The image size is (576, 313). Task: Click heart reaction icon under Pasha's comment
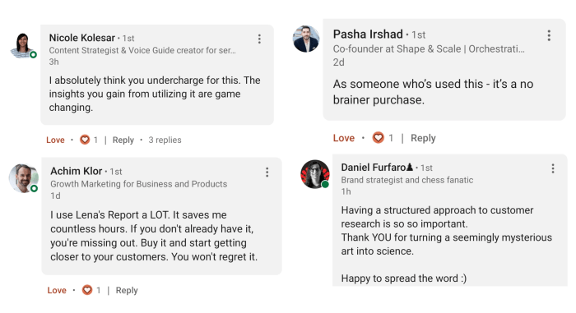(x=378, y=138)
